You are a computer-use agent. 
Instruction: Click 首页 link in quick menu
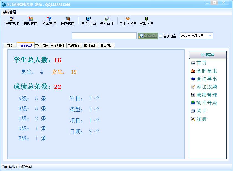[201, 63]
